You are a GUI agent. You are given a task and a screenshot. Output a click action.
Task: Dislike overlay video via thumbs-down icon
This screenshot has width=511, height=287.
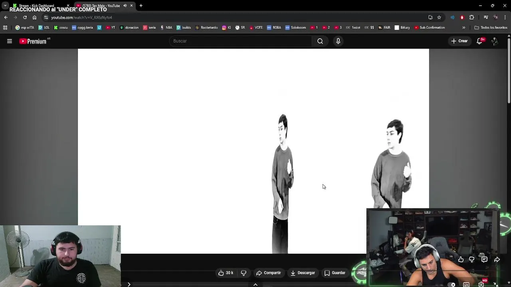(471, 259)
